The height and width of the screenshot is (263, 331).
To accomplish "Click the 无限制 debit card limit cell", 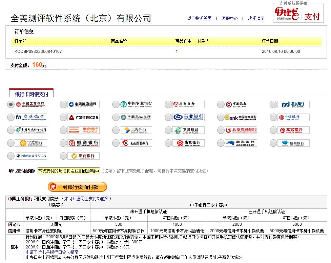I will tap(56, 224).
